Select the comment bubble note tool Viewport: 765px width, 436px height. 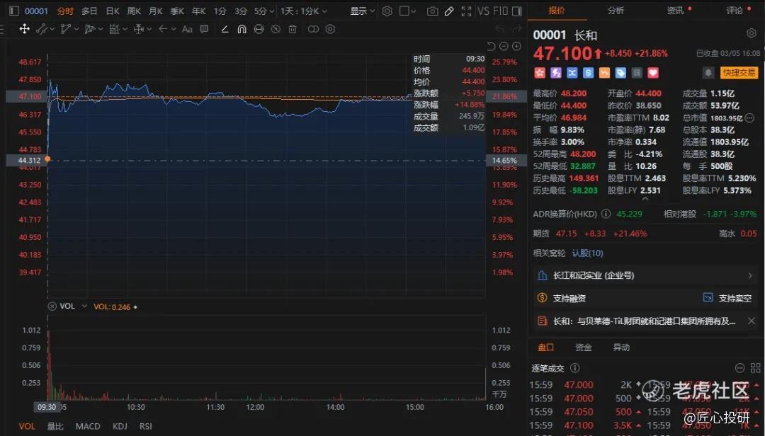click(205, 29)
